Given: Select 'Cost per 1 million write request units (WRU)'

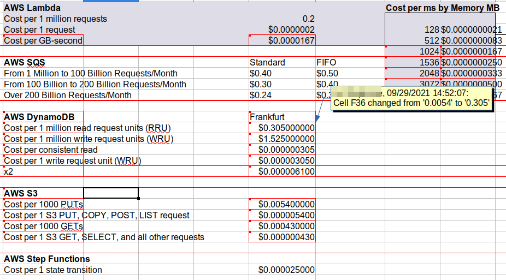Looking at the screenshot, I should point(89,139).
